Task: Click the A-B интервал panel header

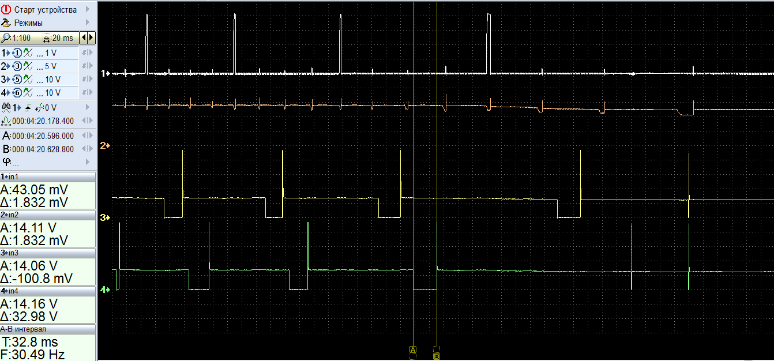Action: (x=48, y=329)
